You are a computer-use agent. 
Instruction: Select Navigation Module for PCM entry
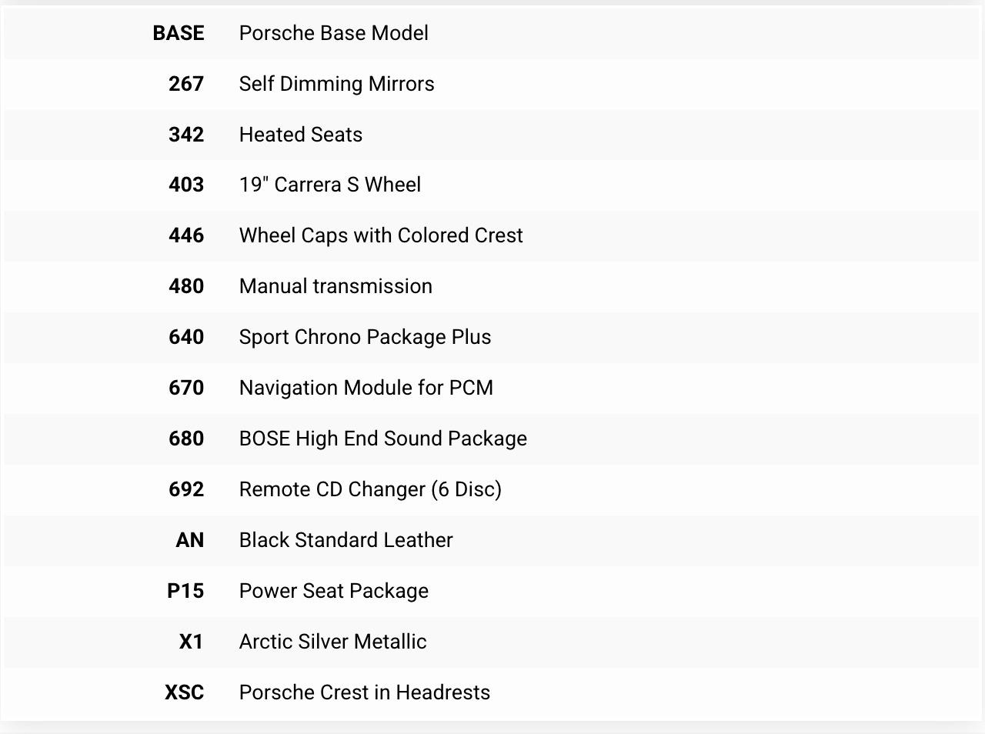coord(366,388)
